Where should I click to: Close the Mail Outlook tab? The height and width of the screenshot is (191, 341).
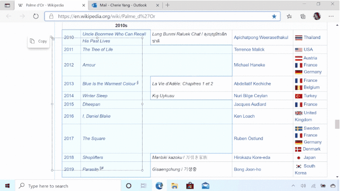(158, 5)
